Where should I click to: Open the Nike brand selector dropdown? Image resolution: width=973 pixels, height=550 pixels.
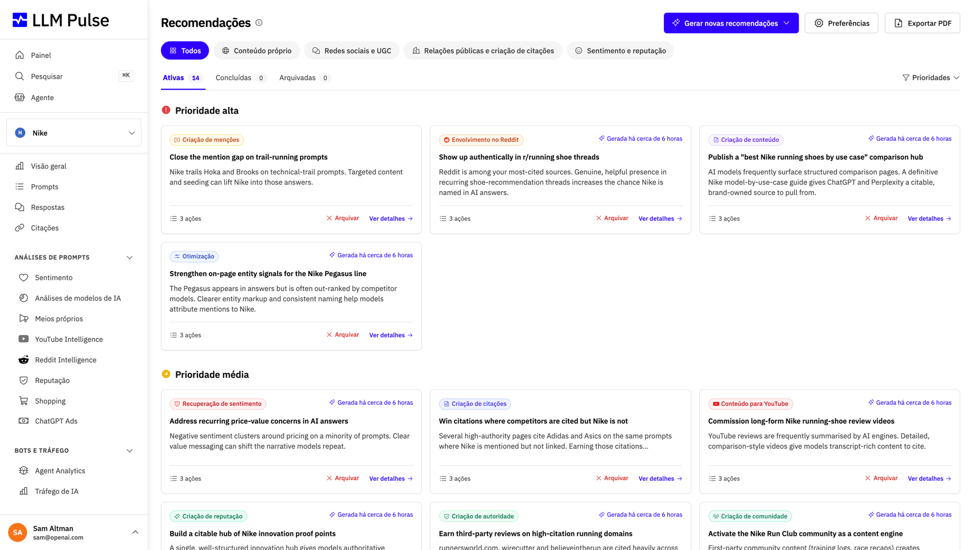click(x=74, y=133)
